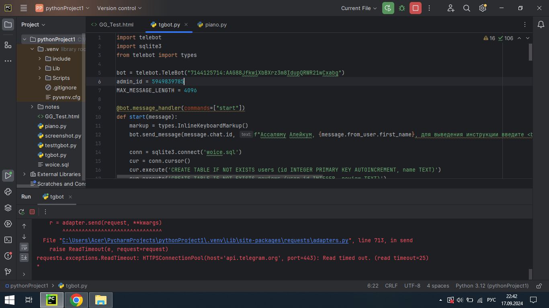
Task: Open the Current File run configuration dropdown
Action: point(359,8)
